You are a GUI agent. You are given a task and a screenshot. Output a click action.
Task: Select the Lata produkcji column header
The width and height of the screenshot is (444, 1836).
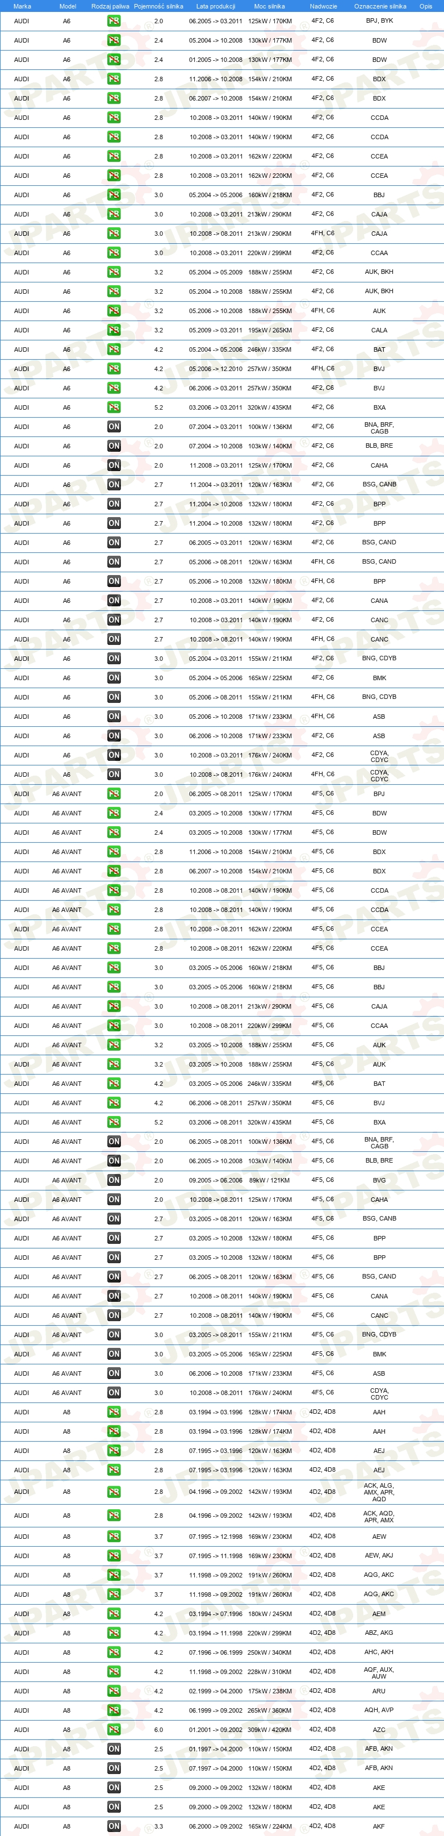215,6
